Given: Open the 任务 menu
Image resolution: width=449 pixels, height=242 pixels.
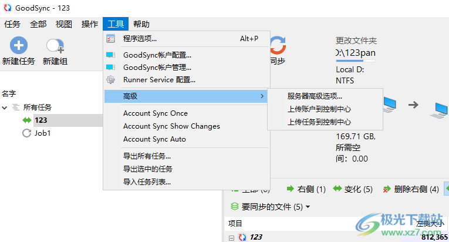Looking at the screenshot, I should tap(12, 24).
